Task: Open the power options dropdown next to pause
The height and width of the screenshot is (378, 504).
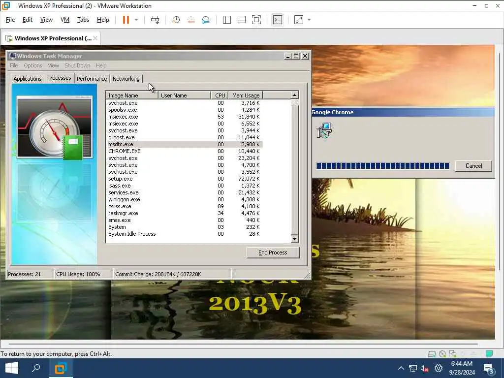Action: pos(136,20)
